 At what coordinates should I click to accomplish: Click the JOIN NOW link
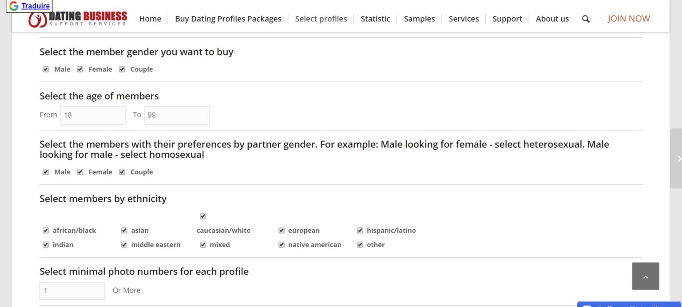(x=628, y=19)
